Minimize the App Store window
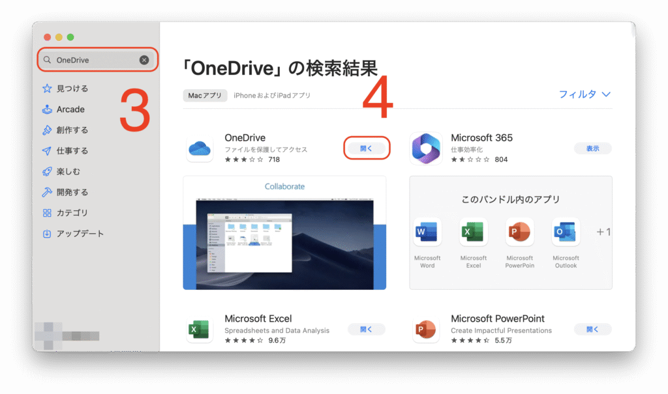 pos(59,37)
